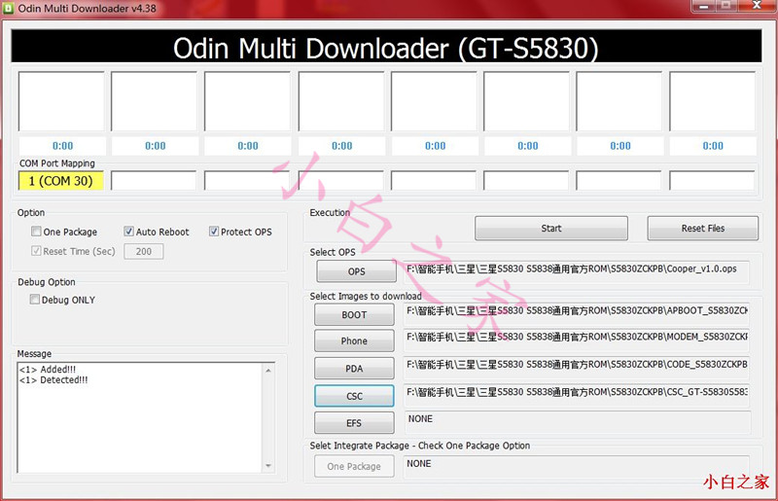Click the EFS path field showing NONE

(x=577, y=422)
